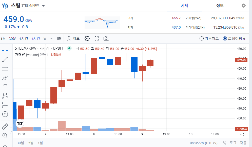Select the 날 daily interval
Viewport: 252px width, 147px height.
tap(45, 38)
